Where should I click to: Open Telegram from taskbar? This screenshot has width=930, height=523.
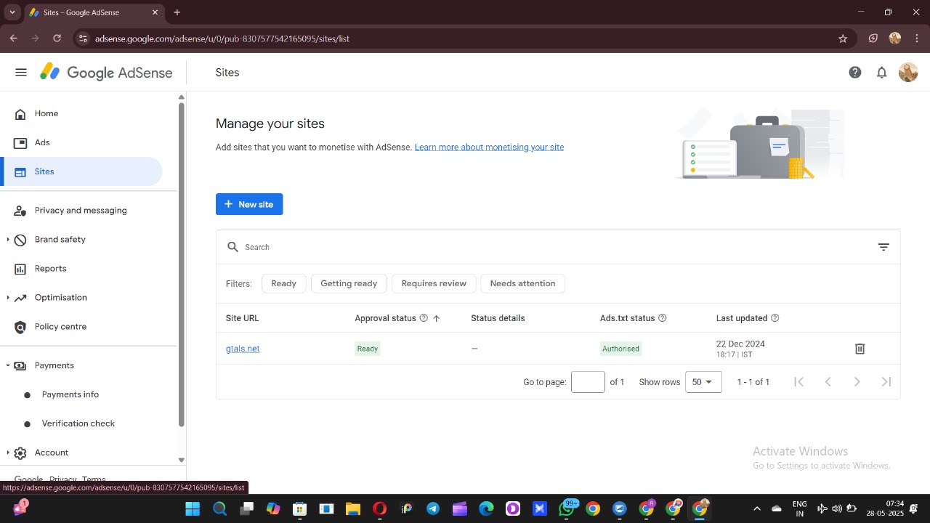(x=432, y=508)
